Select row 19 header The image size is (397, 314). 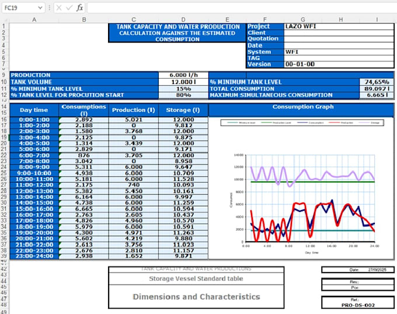(4, 137)
